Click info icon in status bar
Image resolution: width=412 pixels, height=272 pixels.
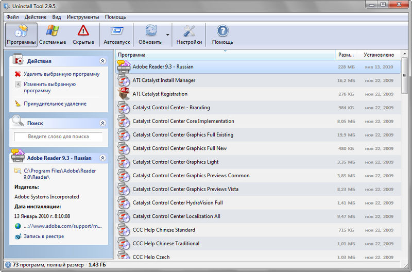[8, 265]
